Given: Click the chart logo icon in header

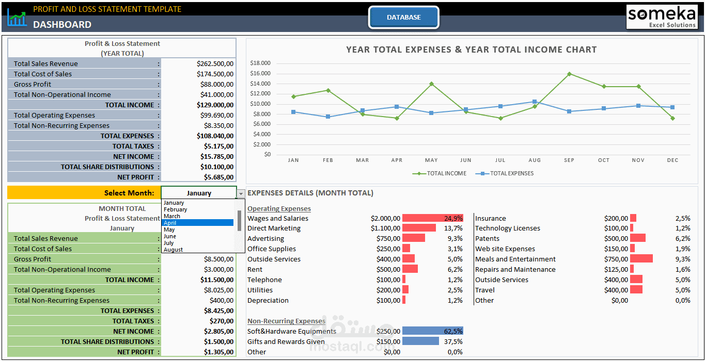Looking at the screenshot, I should [x=17, y=17].
